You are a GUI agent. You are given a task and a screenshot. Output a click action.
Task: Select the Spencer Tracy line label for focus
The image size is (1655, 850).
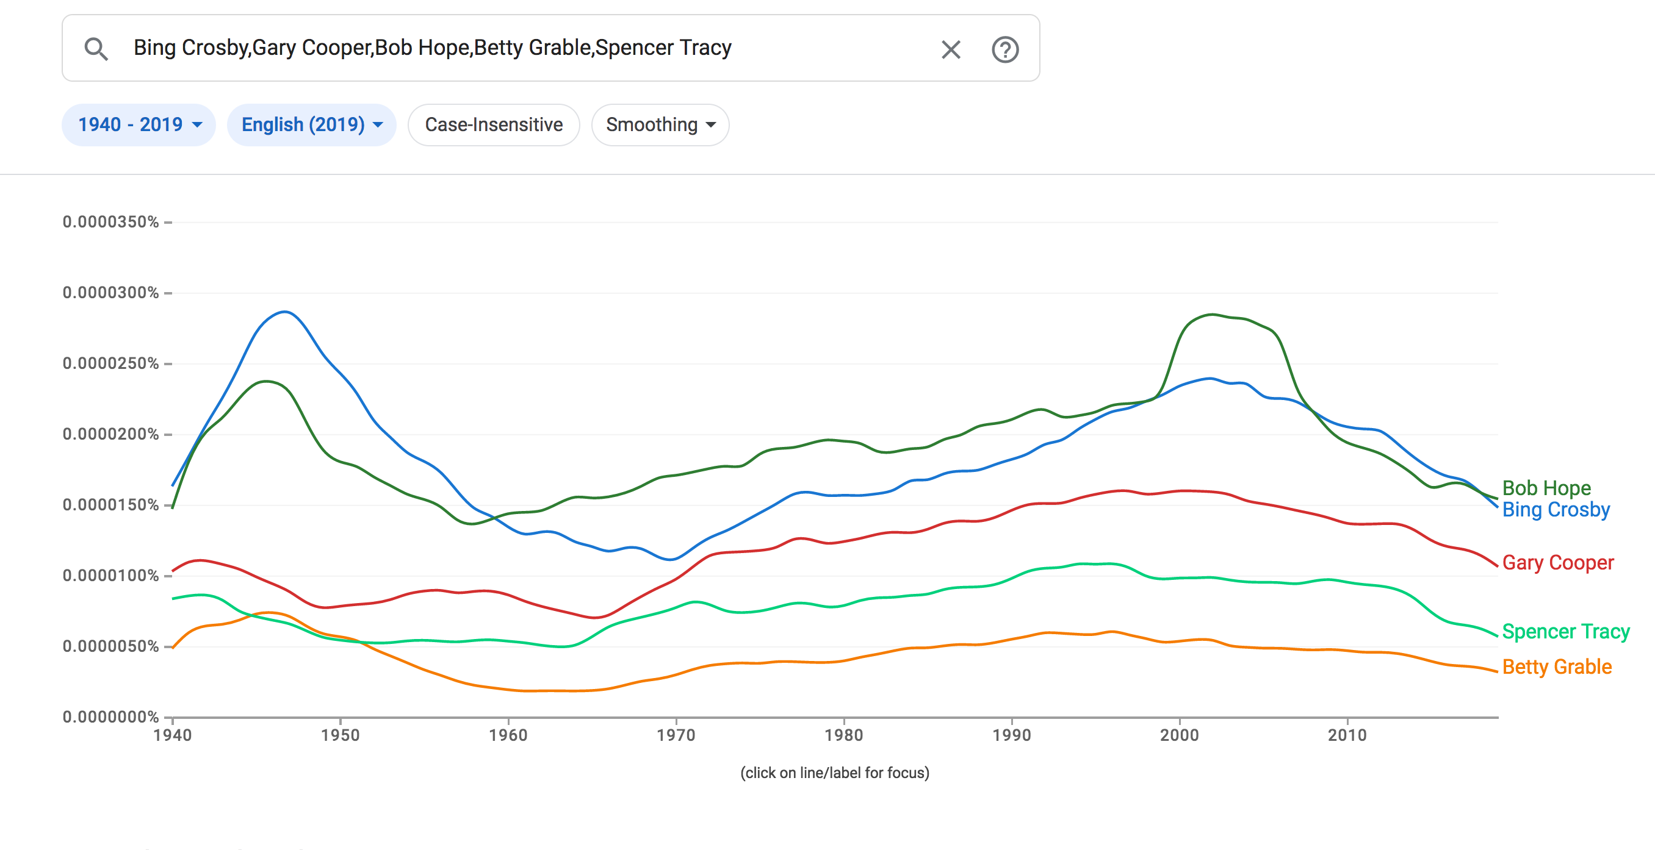(1565, 632)
